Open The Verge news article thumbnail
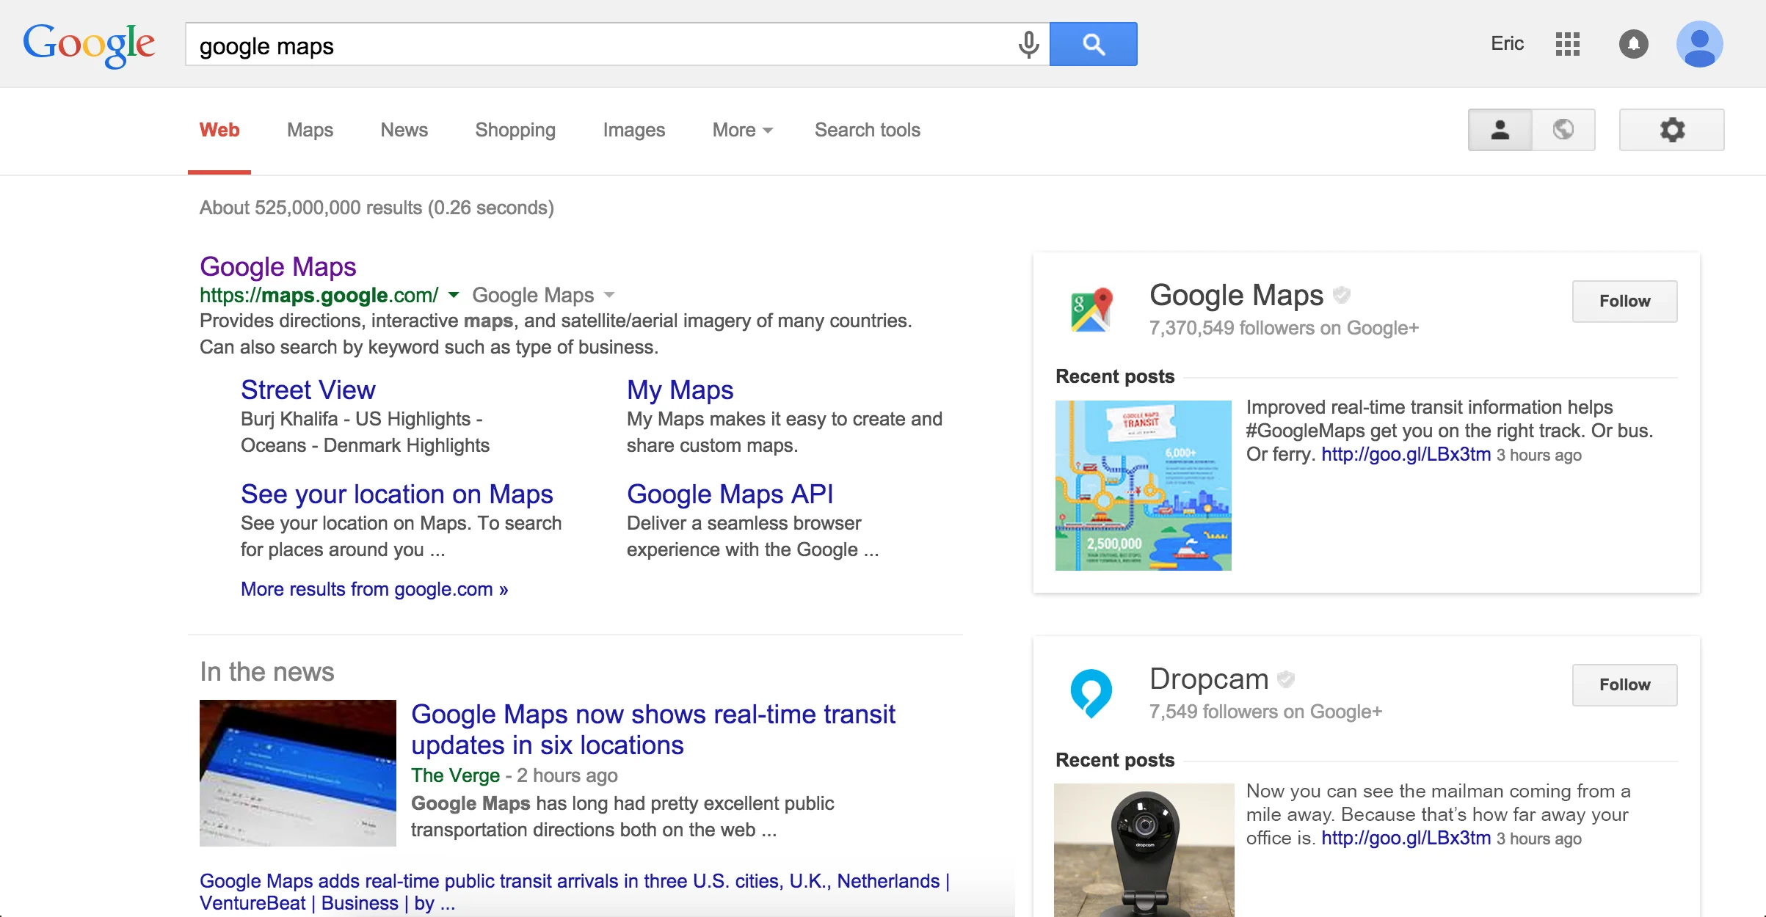The width and height of the screenshot is (1766, 917). tap(297, 772)
